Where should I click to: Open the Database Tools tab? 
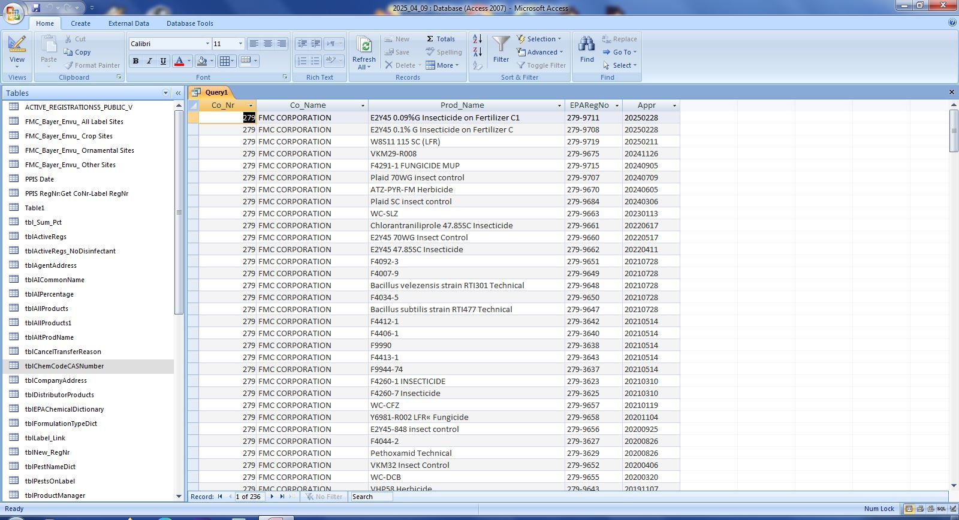coord(190,23)
